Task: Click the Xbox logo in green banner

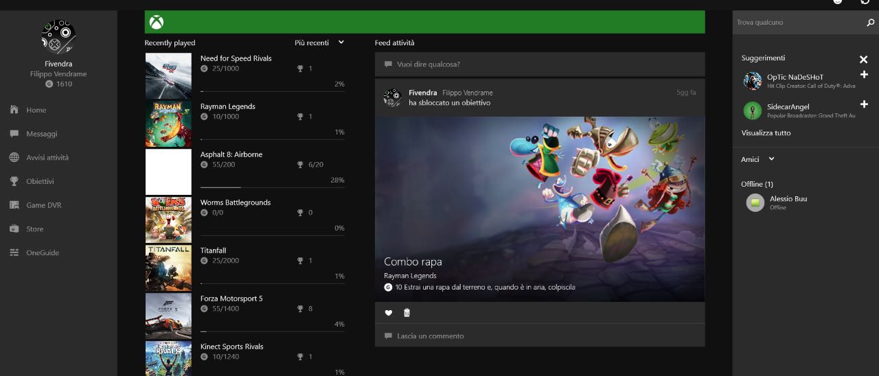Action: point(157,22)
